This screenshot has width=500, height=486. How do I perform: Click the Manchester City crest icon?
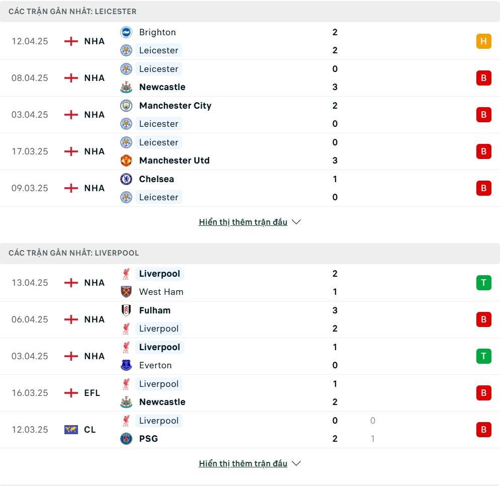126,106
